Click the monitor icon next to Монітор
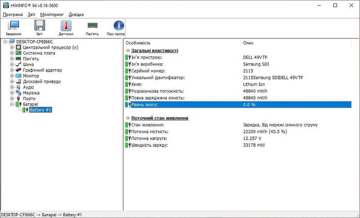 pos(18,76)
